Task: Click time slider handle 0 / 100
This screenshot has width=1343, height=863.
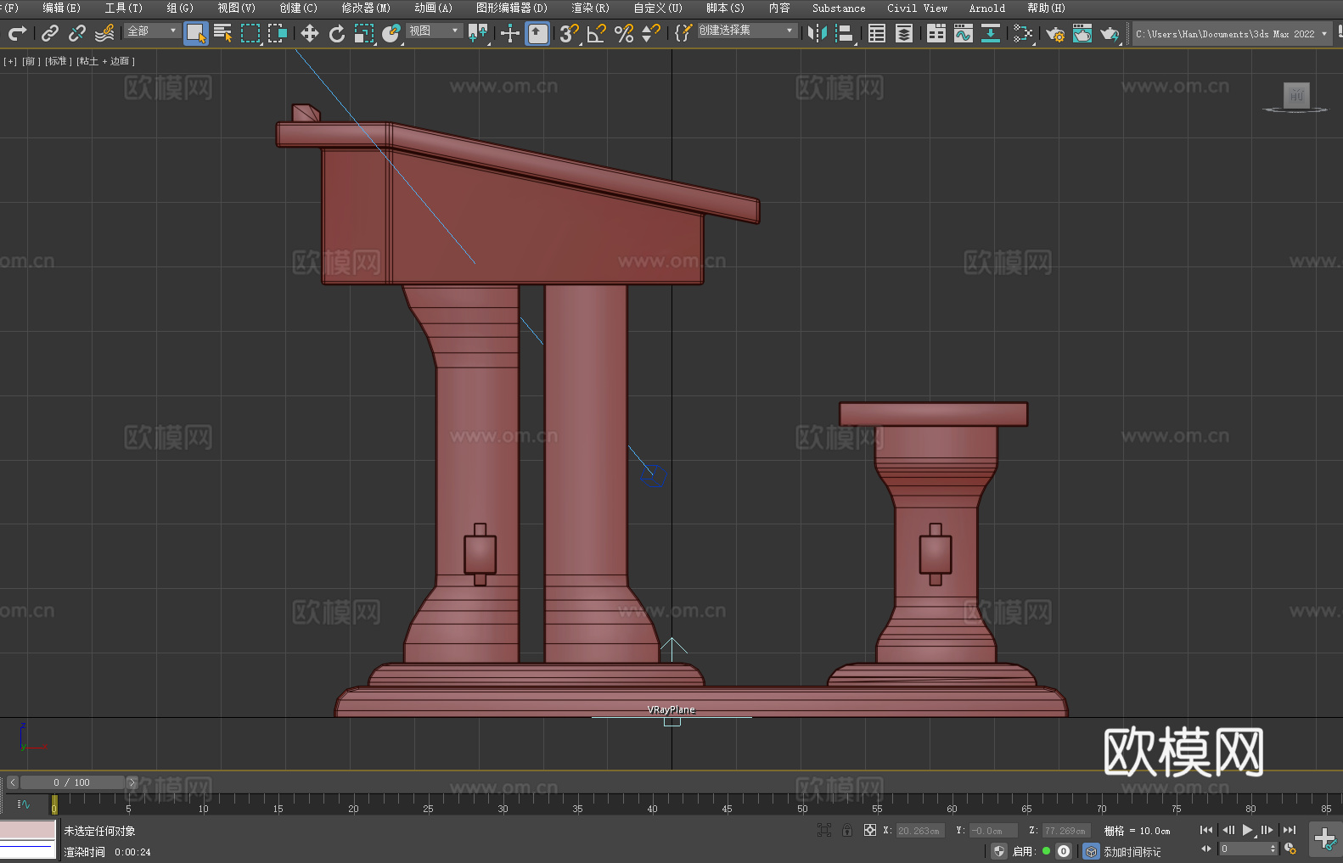Action: [x=72, y=782]
